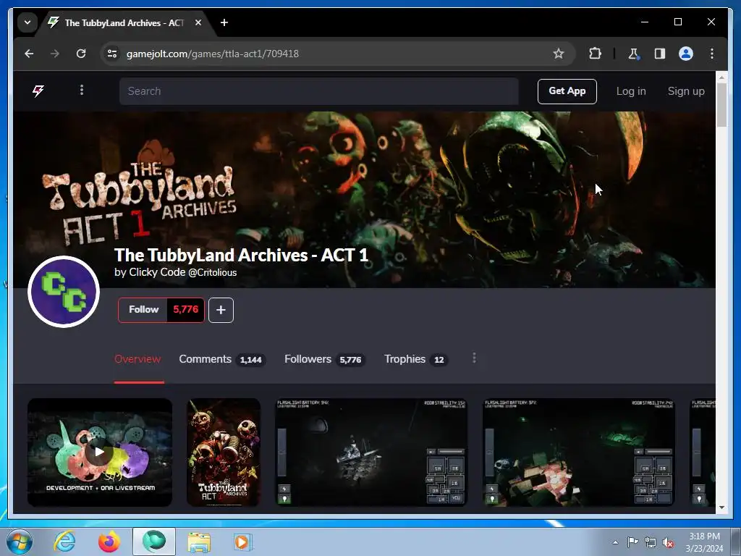The width and height of the screenshot is (741, 556).
Task: Show hidden system tray icons arrow
Action: (x=615, y=542)
